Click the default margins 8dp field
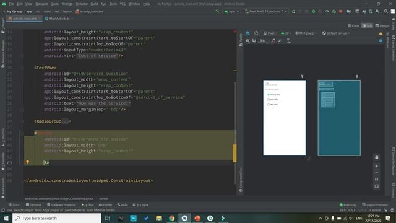Screen dimensions: 396x223 click(262, 41)
